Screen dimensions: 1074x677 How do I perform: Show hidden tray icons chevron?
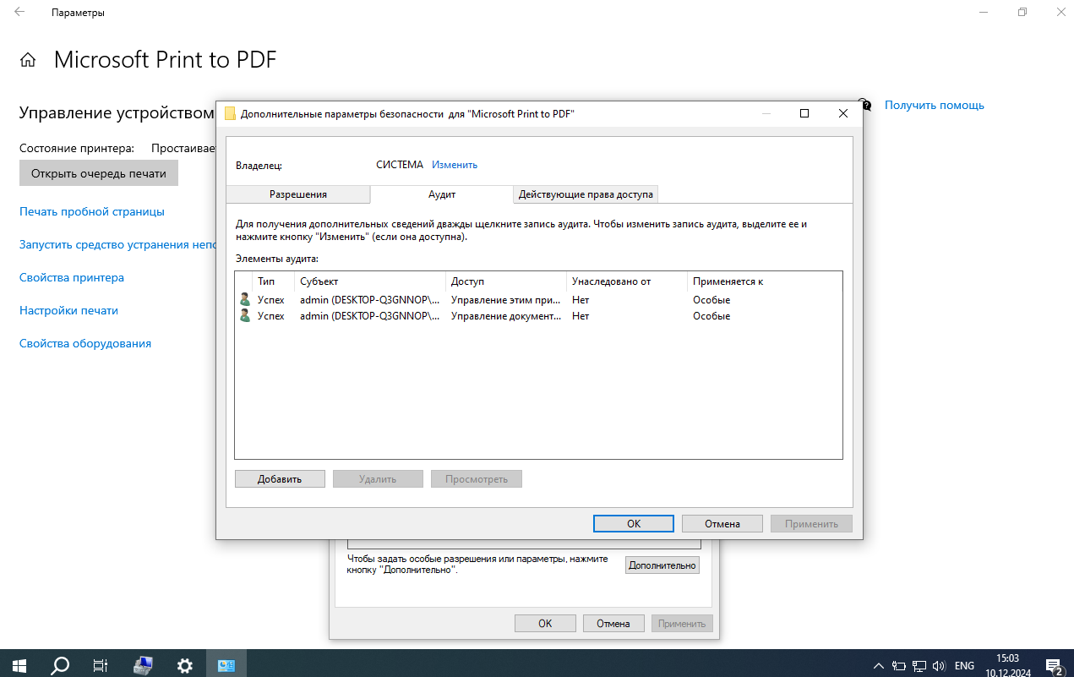point(879,665)
